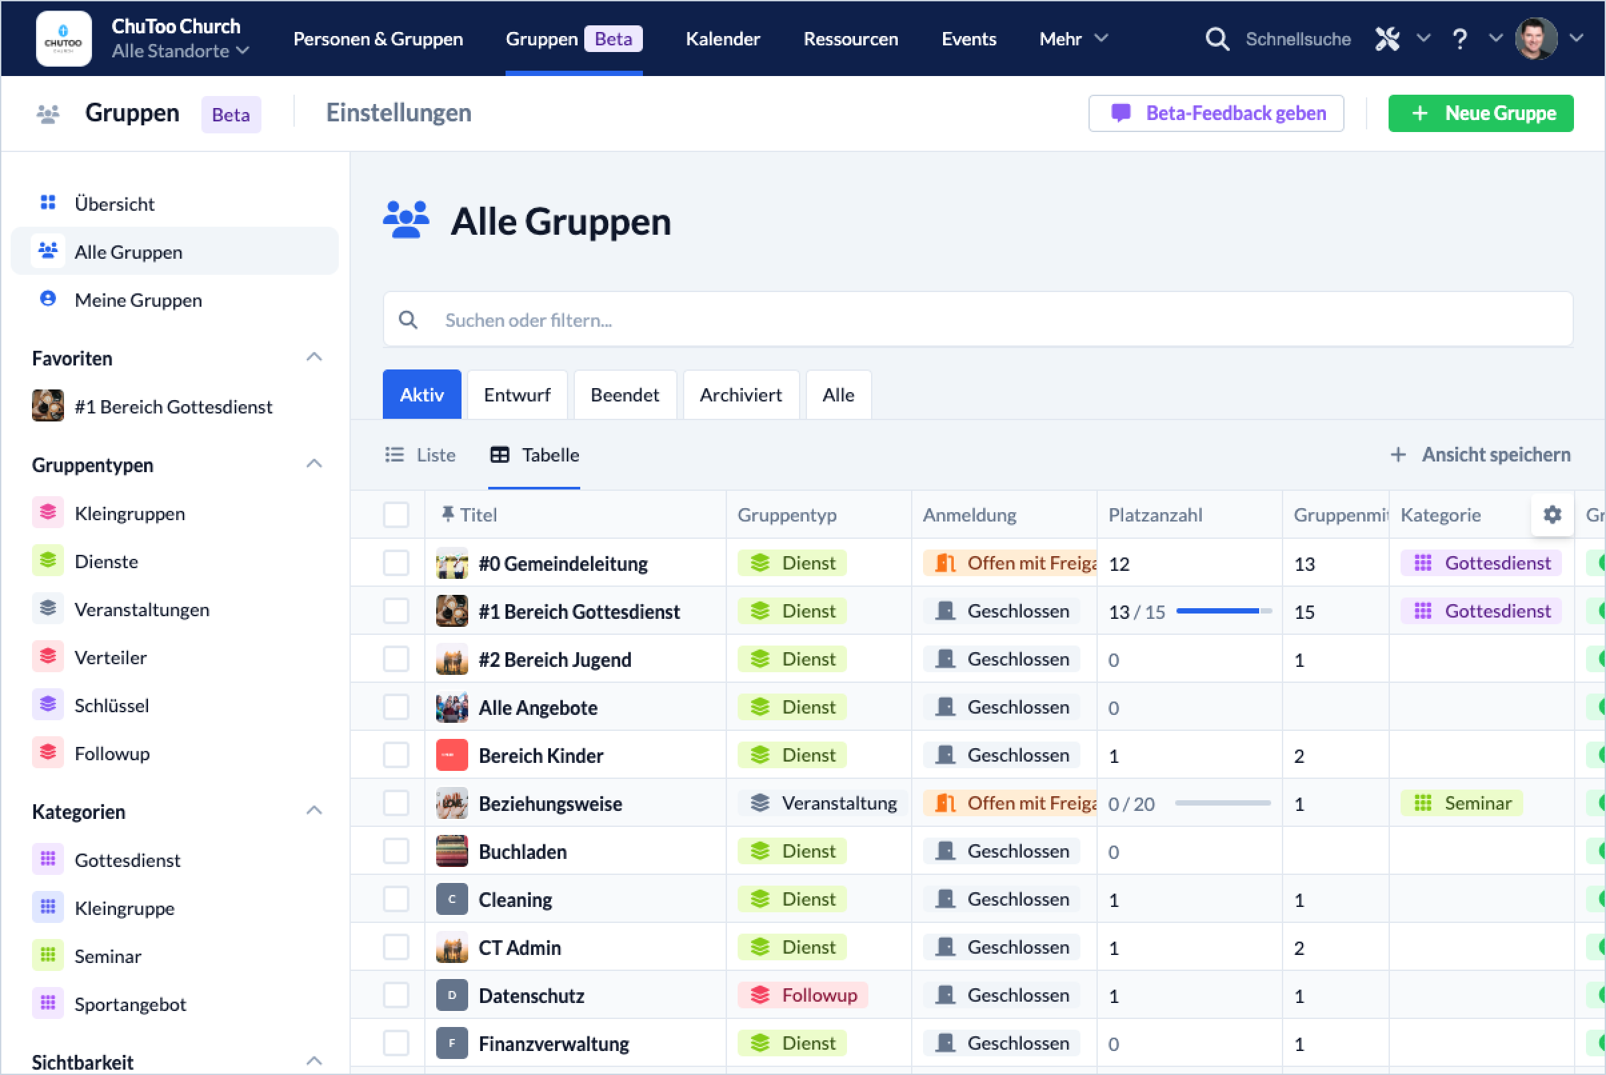Collapse the Favoriten section
This screenshot has height=1075, width=1606.
coord(314,357)
